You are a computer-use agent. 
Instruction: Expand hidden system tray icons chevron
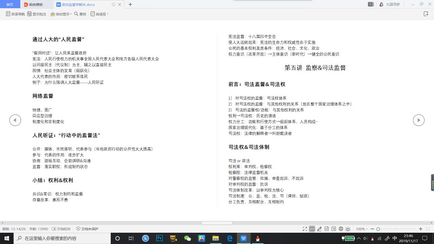pyautogui.click(x=359, y=238)
